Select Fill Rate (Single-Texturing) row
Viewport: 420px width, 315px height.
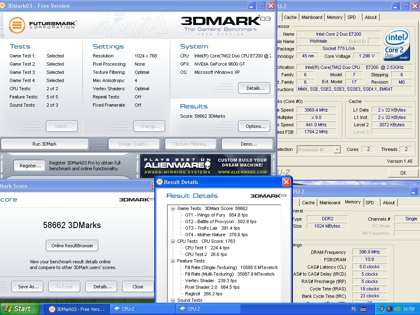[231, 267]
